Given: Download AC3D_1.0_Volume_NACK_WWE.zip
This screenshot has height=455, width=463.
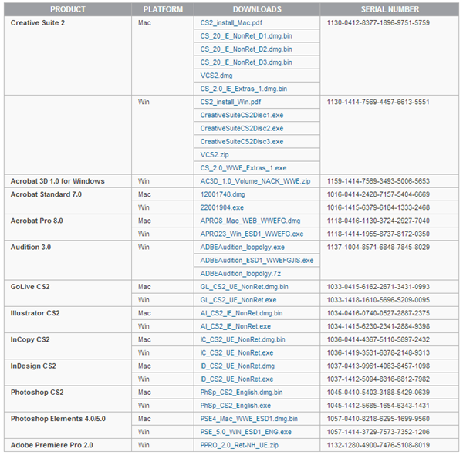Looking at the screenshot, I should coord(255,181).
